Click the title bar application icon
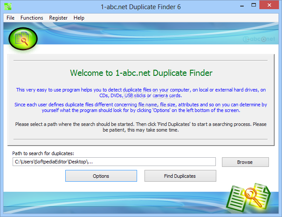This screenshot has width=282, height=217. click(x=8, y=7)
